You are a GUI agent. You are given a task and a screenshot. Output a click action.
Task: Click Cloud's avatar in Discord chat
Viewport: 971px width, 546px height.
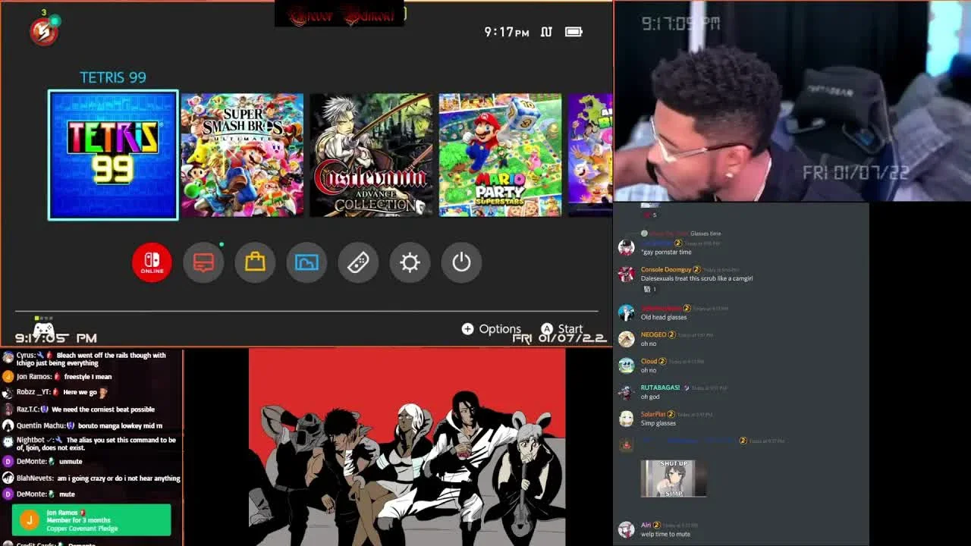coord(627,366)
